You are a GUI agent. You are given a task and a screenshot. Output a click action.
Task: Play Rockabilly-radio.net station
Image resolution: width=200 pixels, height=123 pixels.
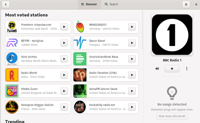(132, 107)
